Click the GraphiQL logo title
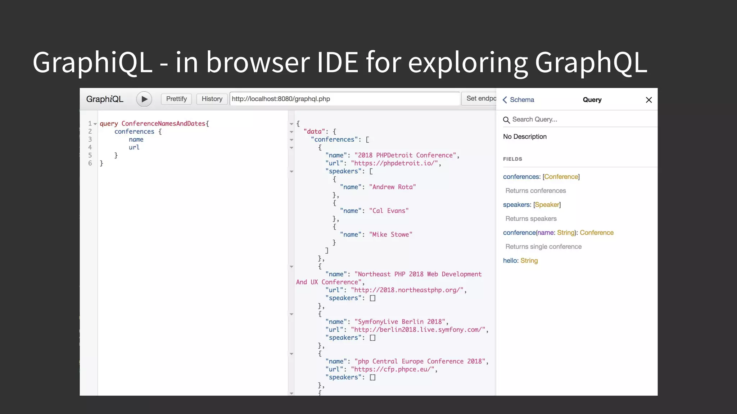 [x=105, y=99]
